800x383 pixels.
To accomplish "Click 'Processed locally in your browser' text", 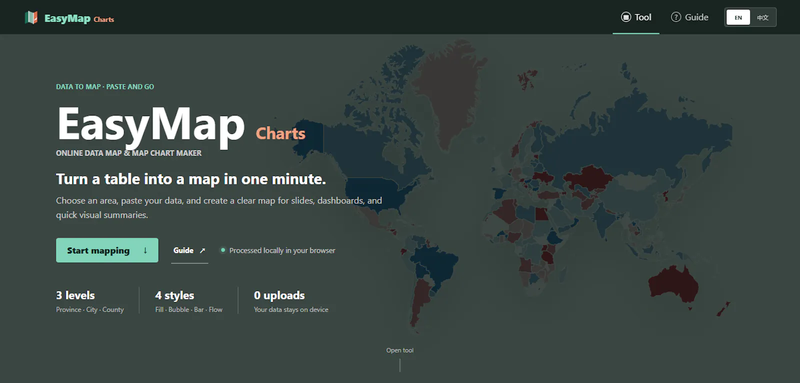I will pyautogui.click(x=282, y=250).
